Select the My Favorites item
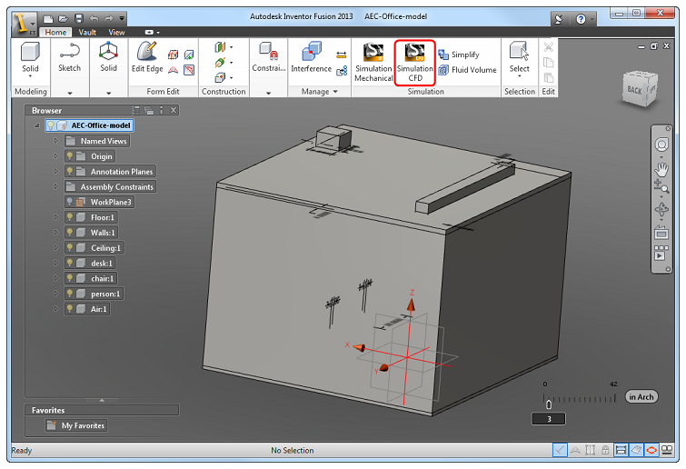 click(76, 425)
